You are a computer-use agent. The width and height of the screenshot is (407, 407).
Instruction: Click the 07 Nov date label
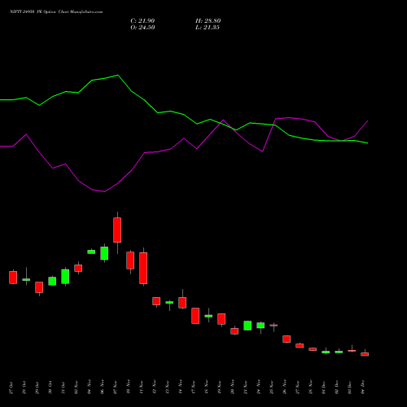116,387
